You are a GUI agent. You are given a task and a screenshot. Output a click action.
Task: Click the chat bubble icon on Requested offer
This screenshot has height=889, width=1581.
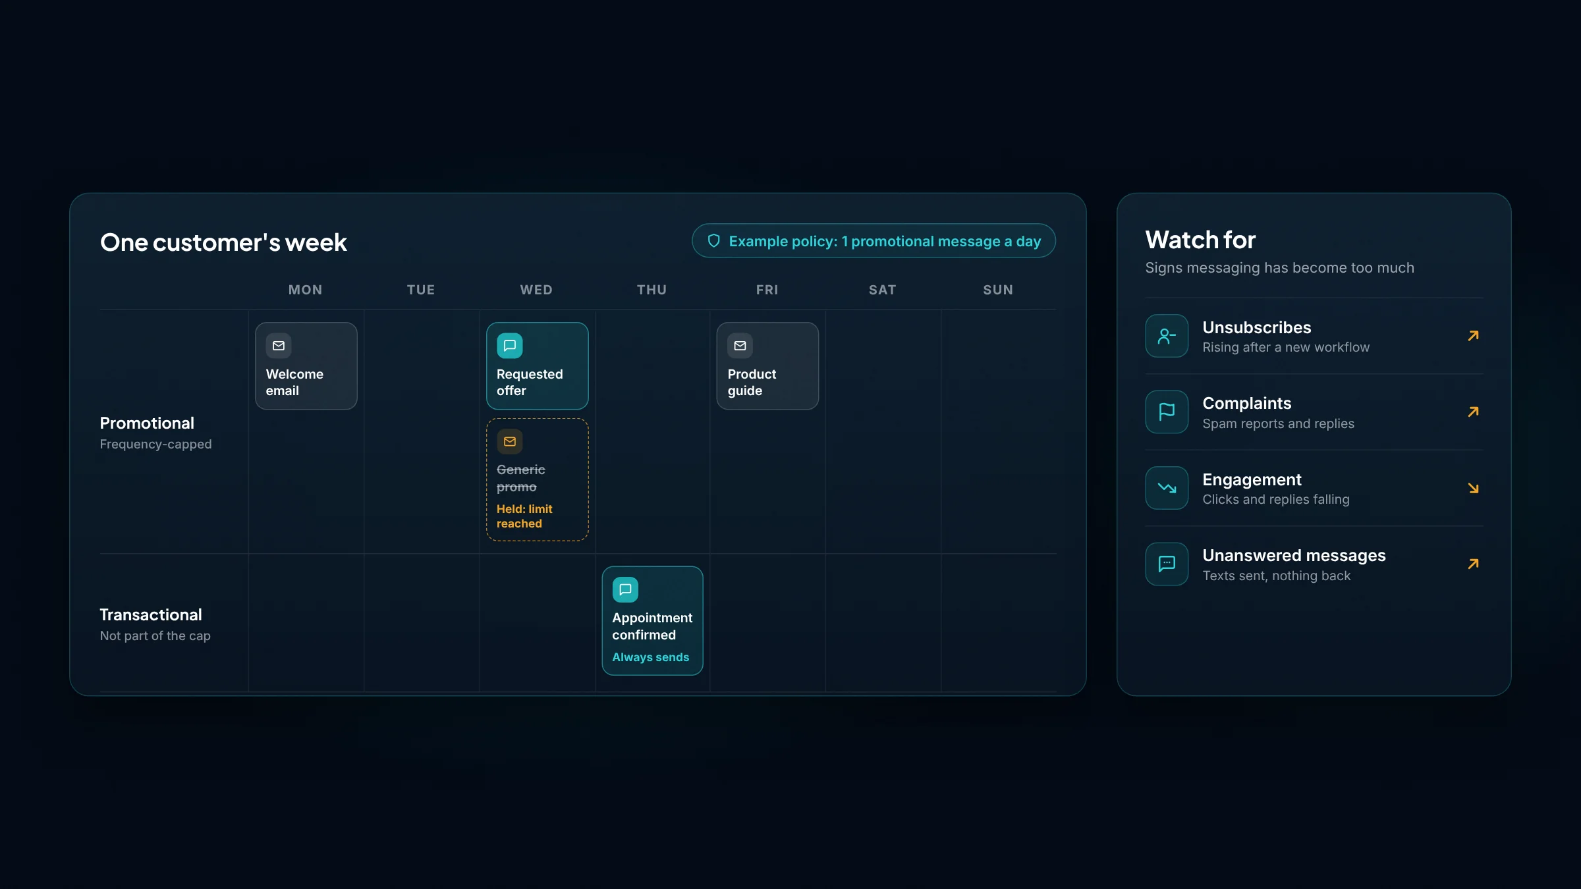click(x=509, y=346)
